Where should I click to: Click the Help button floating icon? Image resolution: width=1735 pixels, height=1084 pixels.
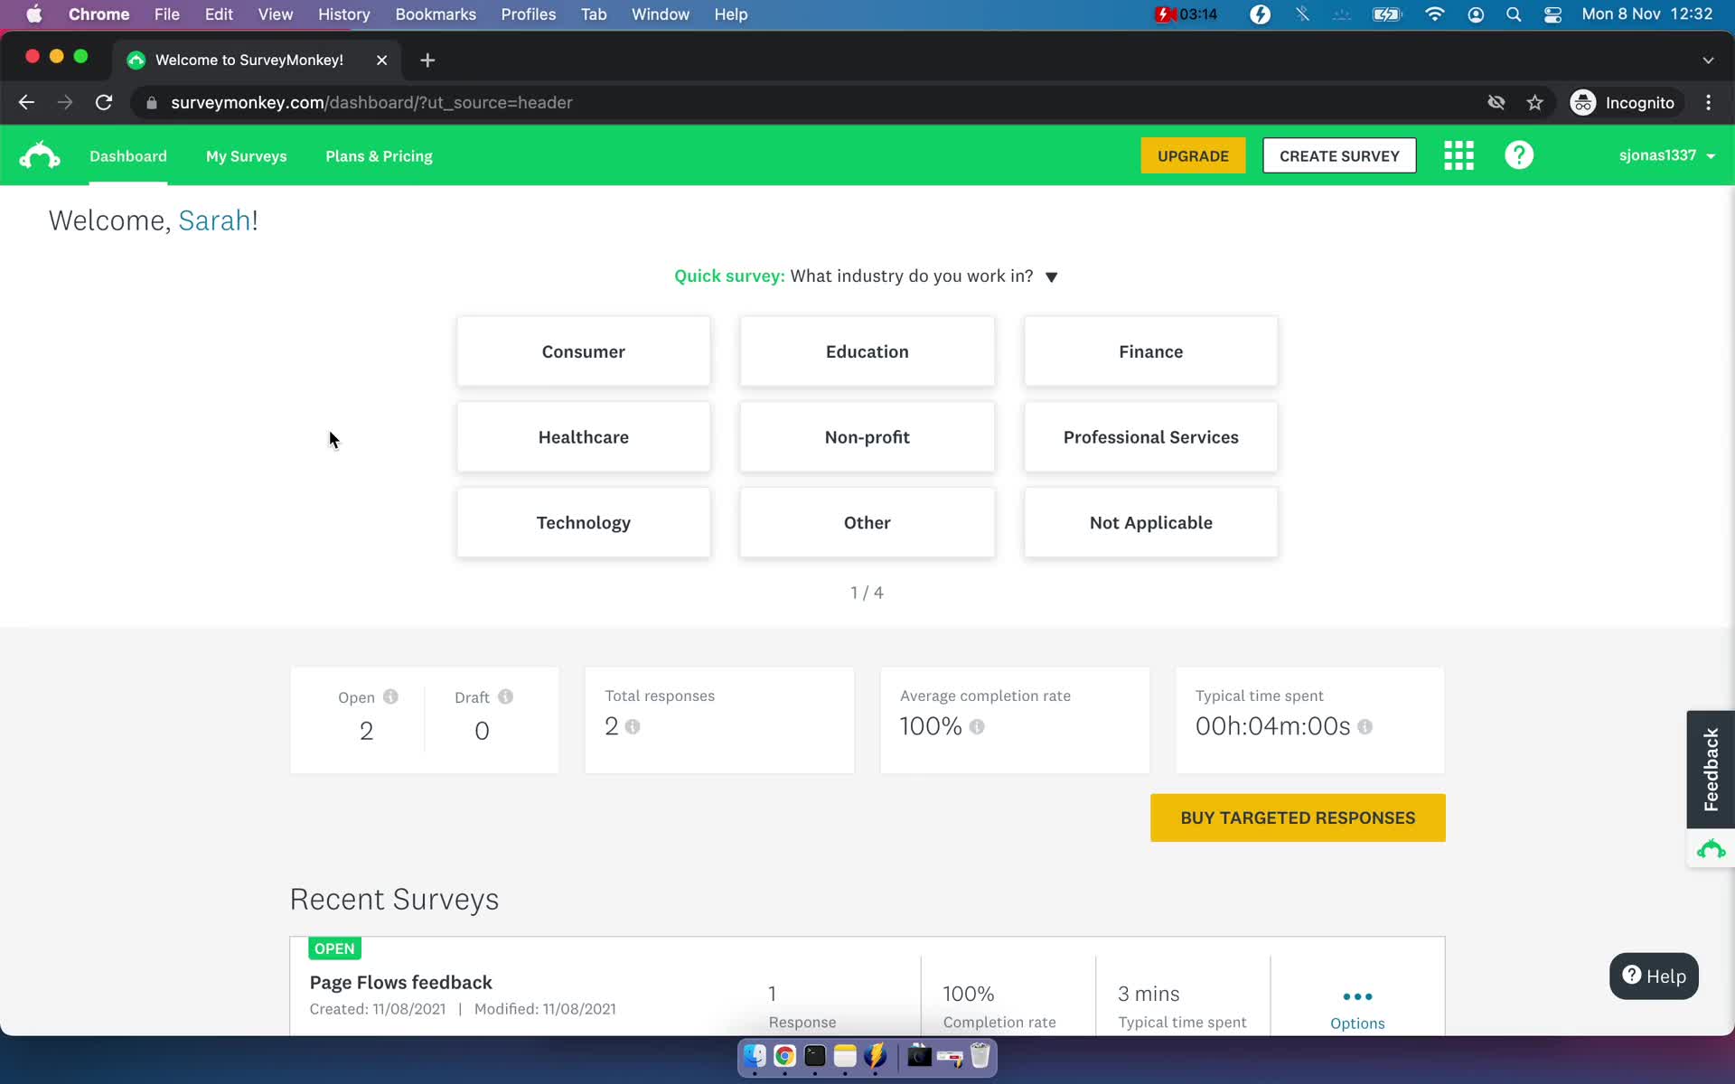[1654, 976]
